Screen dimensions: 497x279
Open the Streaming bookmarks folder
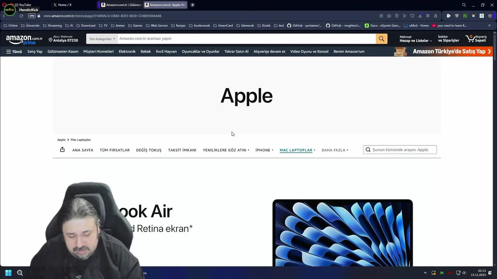(52, 26)
